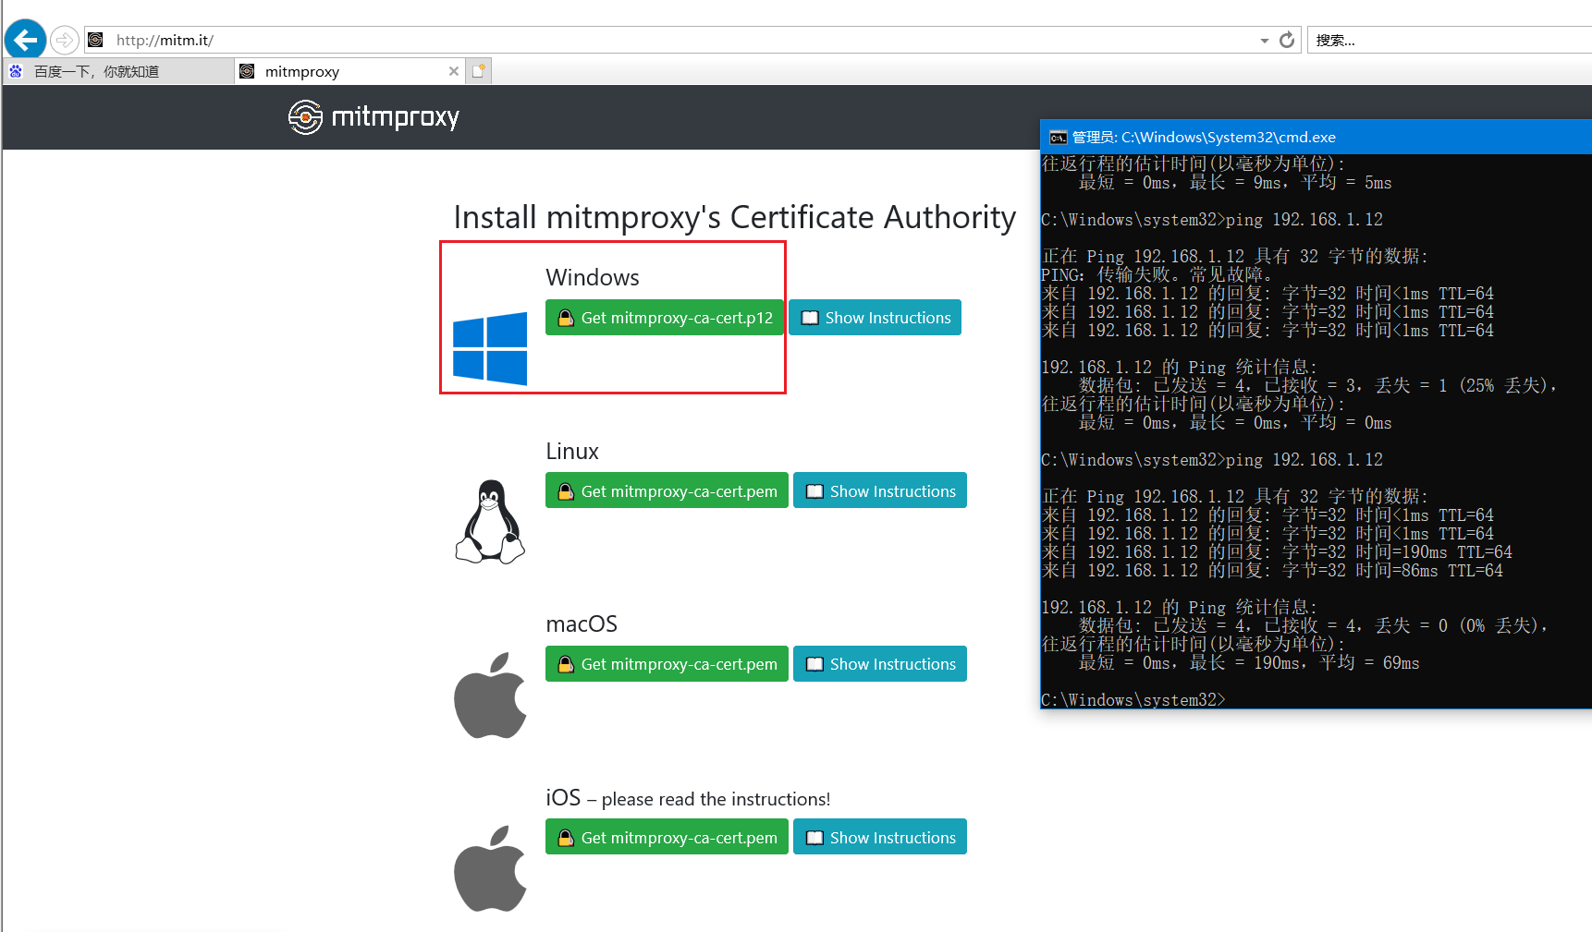Download the Windows mitmproxy-ca-cert.p12 certificate
The image size is (1592, 932).
click(665, 318)
